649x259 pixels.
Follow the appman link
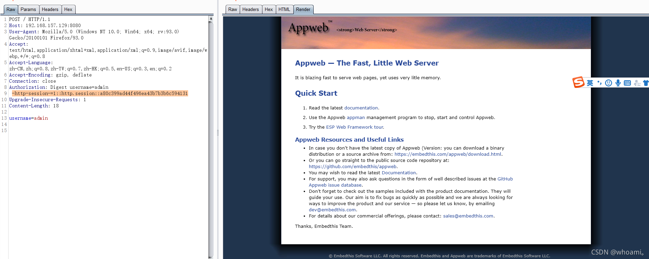[x=356, y=117]
